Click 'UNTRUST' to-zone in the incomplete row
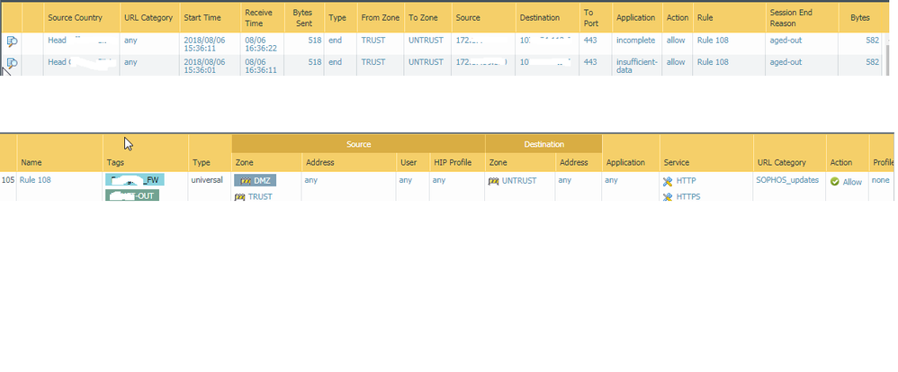Viewport: 898px width, 372px height. tap(427, 41)
